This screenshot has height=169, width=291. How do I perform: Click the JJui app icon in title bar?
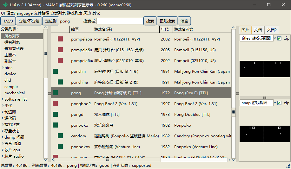coord(5,5)
